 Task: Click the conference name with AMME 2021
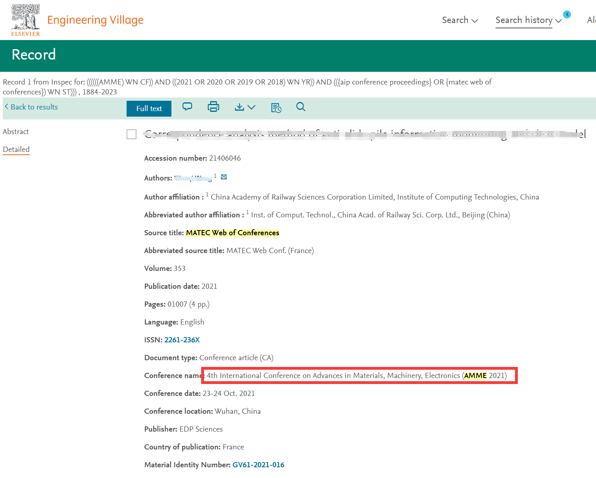[x=357, y=376]
